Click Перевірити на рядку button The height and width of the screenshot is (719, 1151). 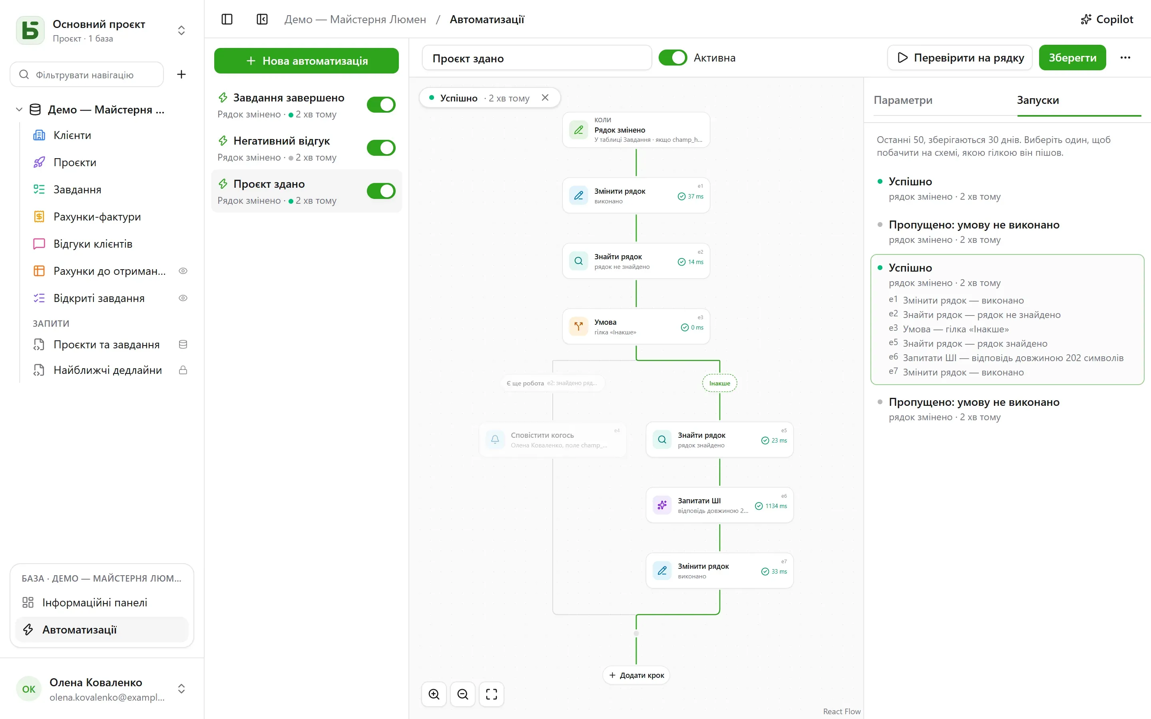pyautogui.click(x=960, y=58)
